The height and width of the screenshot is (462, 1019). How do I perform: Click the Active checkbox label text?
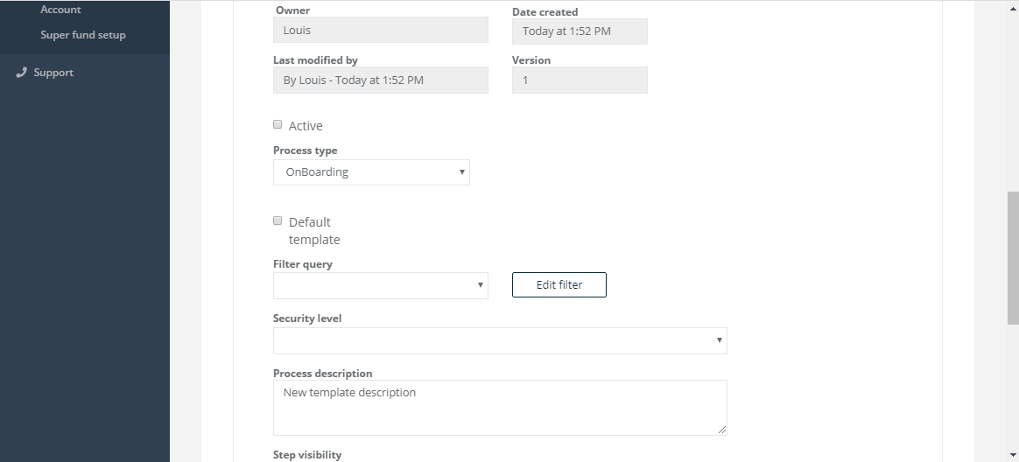pos(306,126)
